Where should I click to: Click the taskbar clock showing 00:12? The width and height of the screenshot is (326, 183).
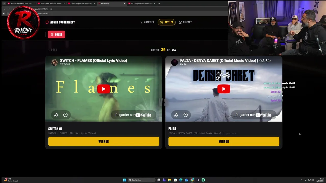tap(320, 180)
